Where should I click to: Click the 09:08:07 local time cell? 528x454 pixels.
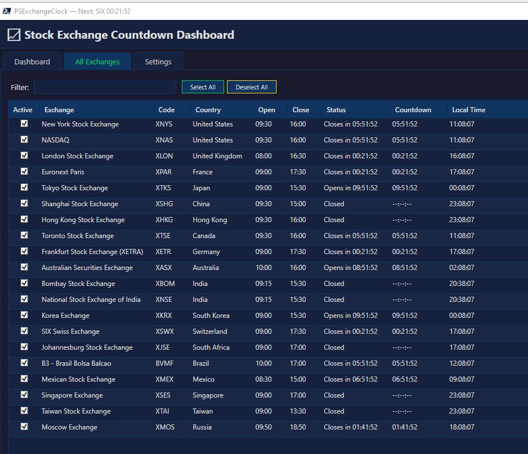462,379
